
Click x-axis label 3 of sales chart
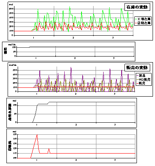pos(114,94)
